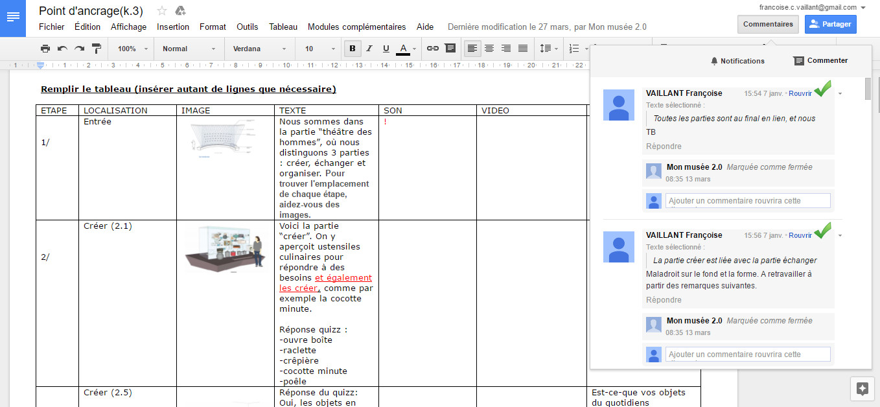Open the Normal paragraph style dropdown
The height and width of the screenshot is (407, 880).
click(x=189, y=49)
